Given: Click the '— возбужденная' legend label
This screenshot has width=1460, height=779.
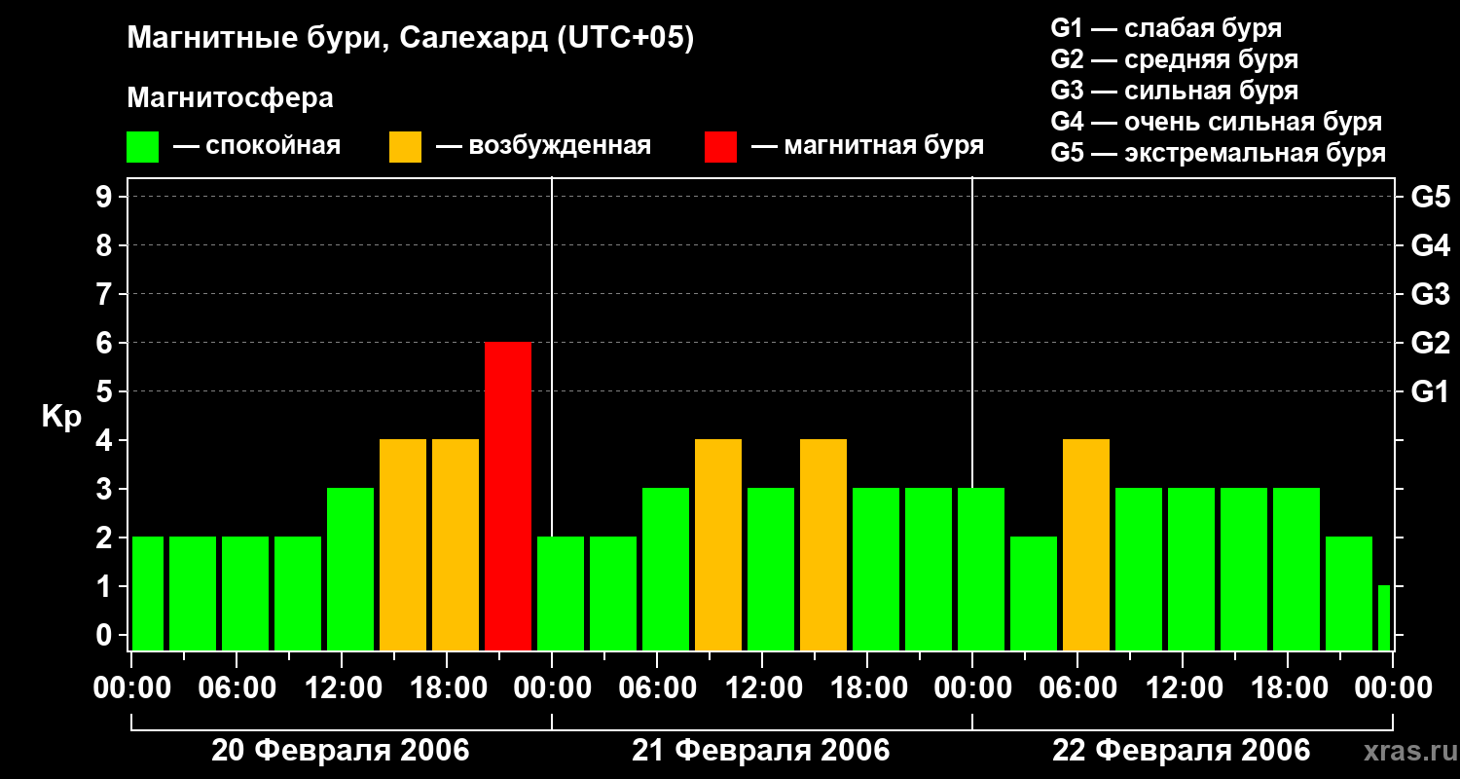Looking at the screenshot, I should coord(544,147).
